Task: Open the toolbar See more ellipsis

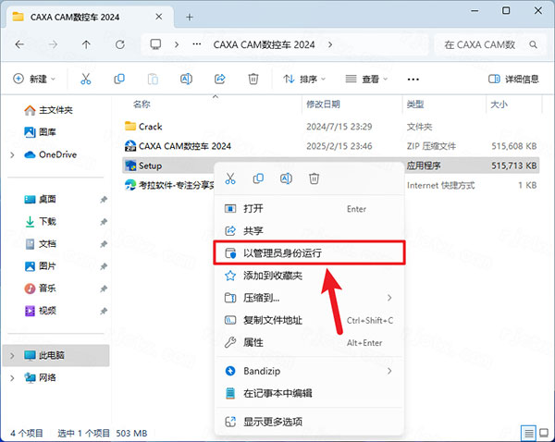Action: 413,80
